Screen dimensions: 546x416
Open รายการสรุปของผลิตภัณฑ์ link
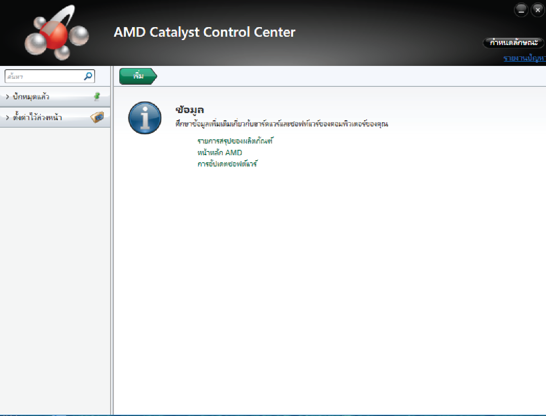(x=235, y=141)
